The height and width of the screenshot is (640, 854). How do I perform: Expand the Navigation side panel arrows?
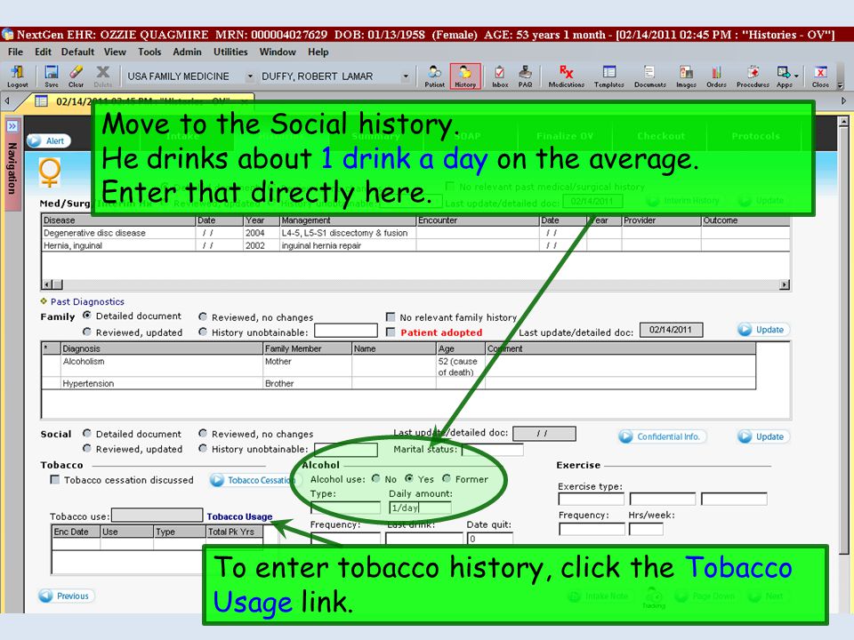tap(12, 126)
